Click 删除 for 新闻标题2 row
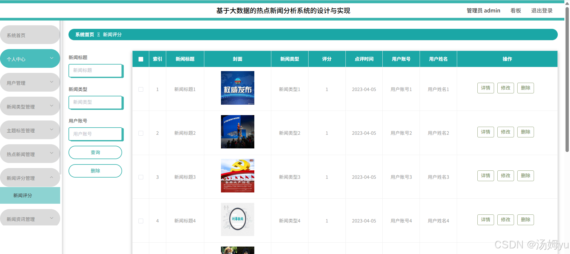570x254 pixels. coord(526,132)
